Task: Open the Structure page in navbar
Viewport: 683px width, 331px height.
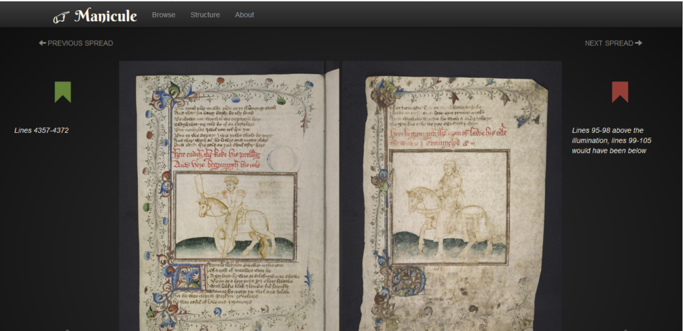Action: point(205,15)
